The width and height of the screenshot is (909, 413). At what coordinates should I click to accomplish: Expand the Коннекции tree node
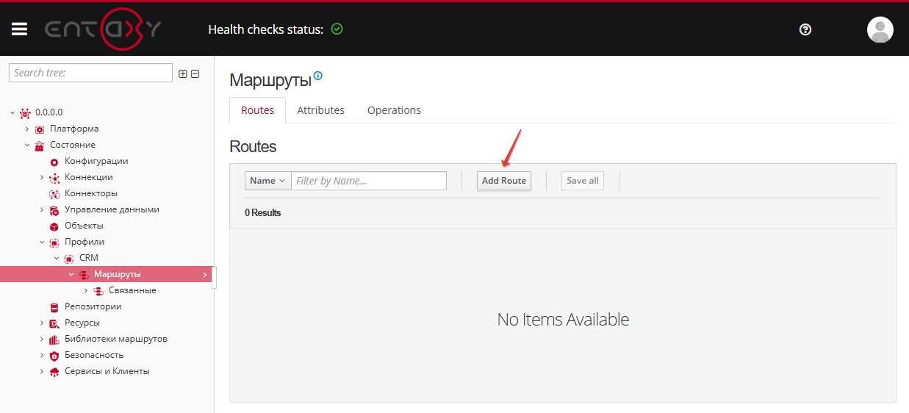[x=42, y=177]
